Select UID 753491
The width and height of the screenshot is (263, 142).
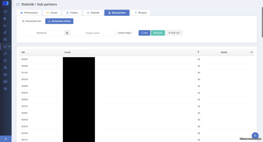(x=24, y=113)
